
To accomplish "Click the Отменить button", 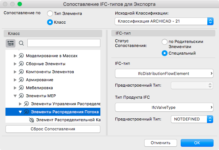I will pyautogui.click(x=163, y=142).
